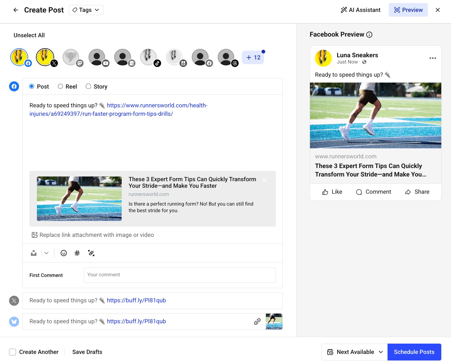Screen dimensions: 451x363
Task: Open the media upload icon in the composer
Action: (x=33, y=253)
